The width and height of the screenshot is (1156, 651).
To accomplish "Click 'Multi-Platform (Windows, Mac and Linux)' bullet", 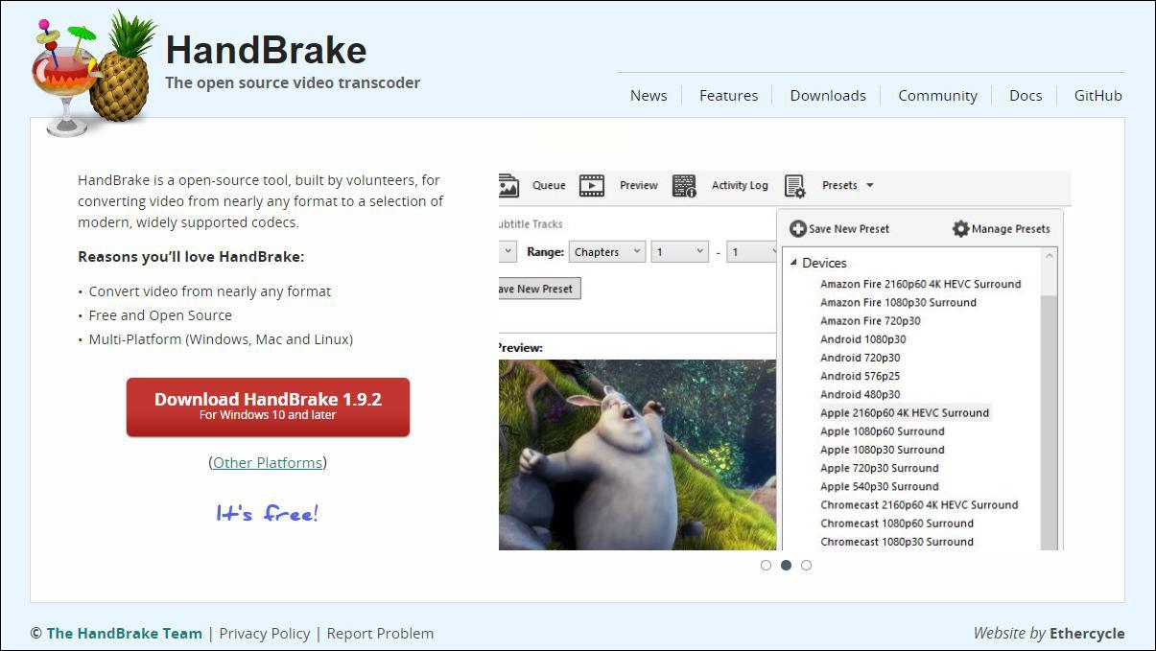I will pos(221,339).
